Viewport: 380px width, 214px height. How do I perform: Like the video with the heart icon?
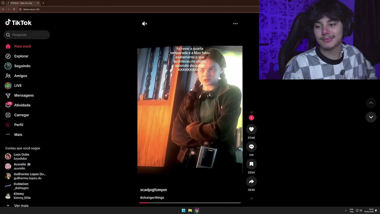pyautogui.click(x=251, y=129)
